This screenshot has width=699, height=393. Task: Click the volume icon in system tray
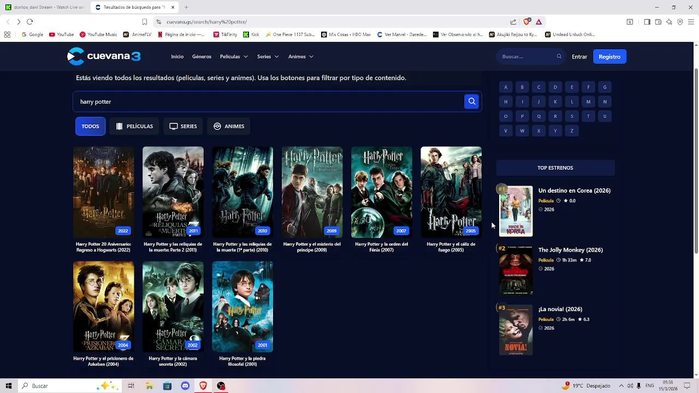tap(630, 386)
